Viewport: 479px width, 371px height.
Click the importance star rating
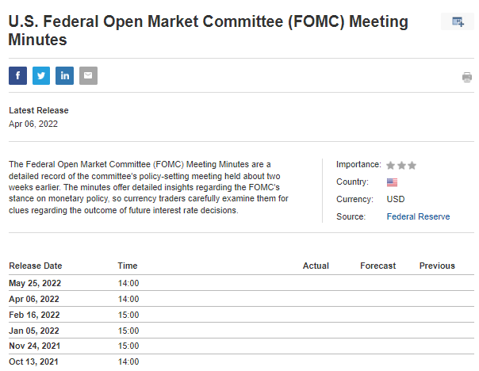400,165
